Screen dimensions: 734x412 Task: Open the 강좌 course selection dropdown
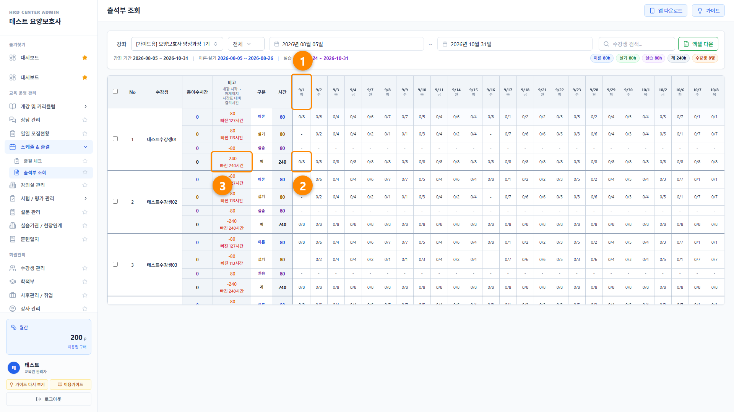pos(177,44)
